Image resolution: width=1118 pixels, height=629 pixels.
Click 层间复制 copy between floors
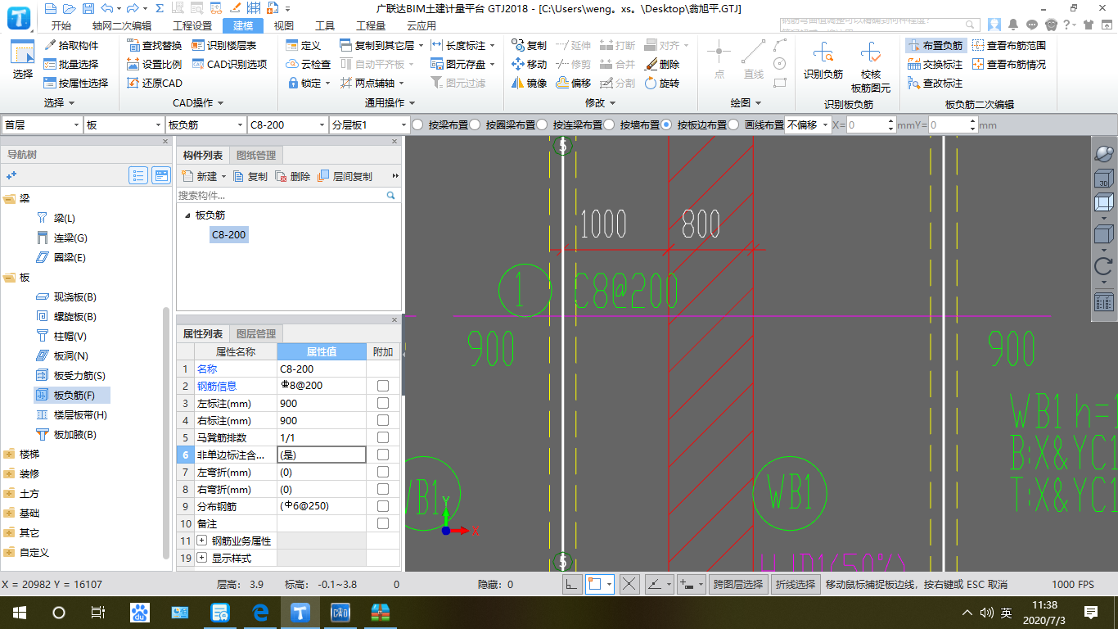coord(345,176)
